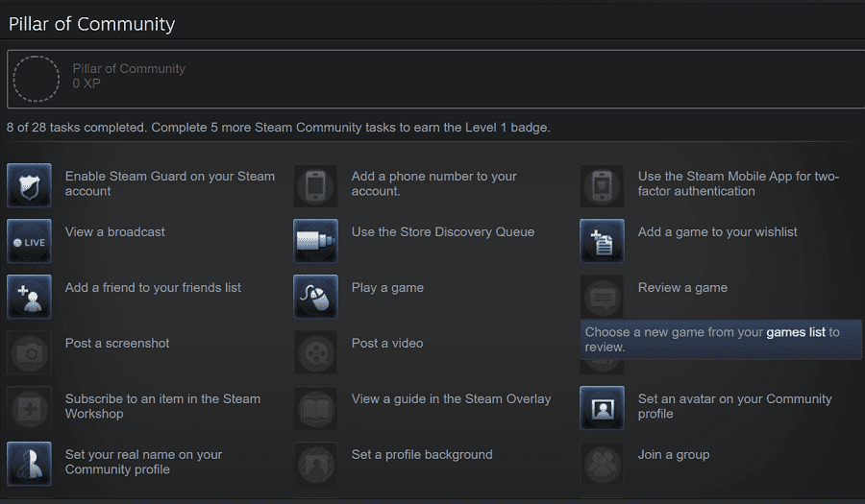This screenshot has height=504, width=865.
Task: Click the LIVE broadcast icon
Action: click(x=29, y=241)
